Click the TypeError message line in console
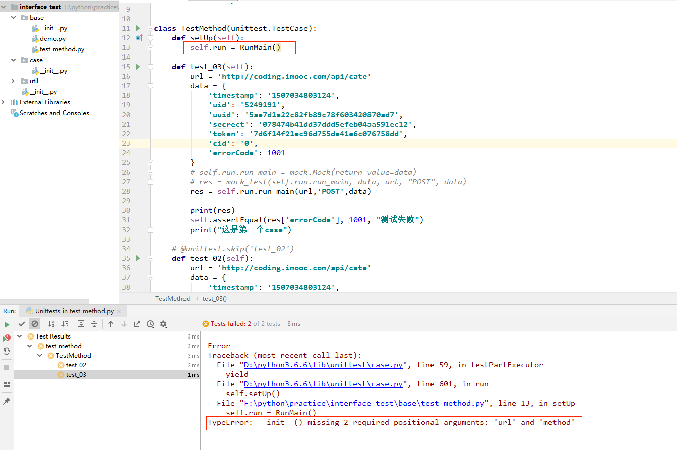This screenshot has width=677, height=450. [x=391, y=422]
